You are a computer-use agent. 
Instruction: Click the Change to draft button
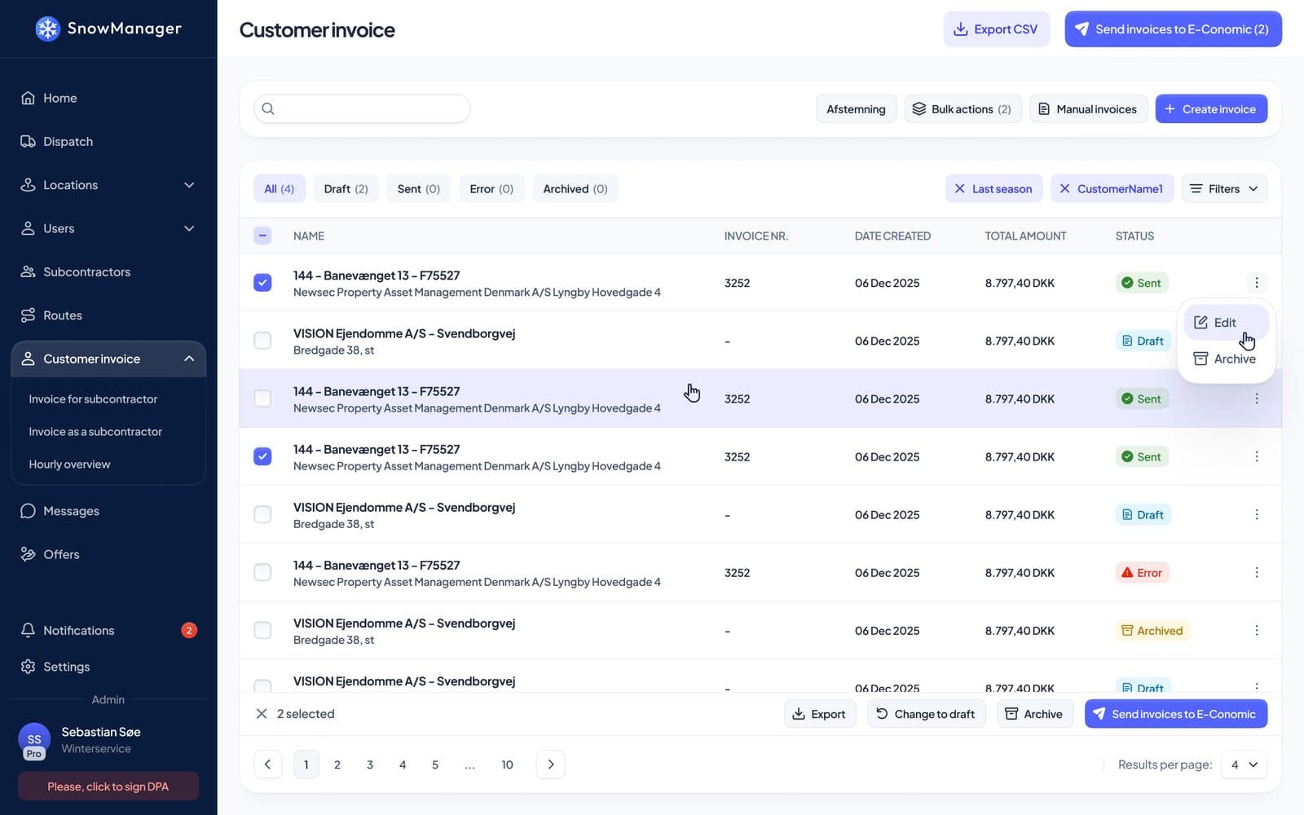[926, 713]
